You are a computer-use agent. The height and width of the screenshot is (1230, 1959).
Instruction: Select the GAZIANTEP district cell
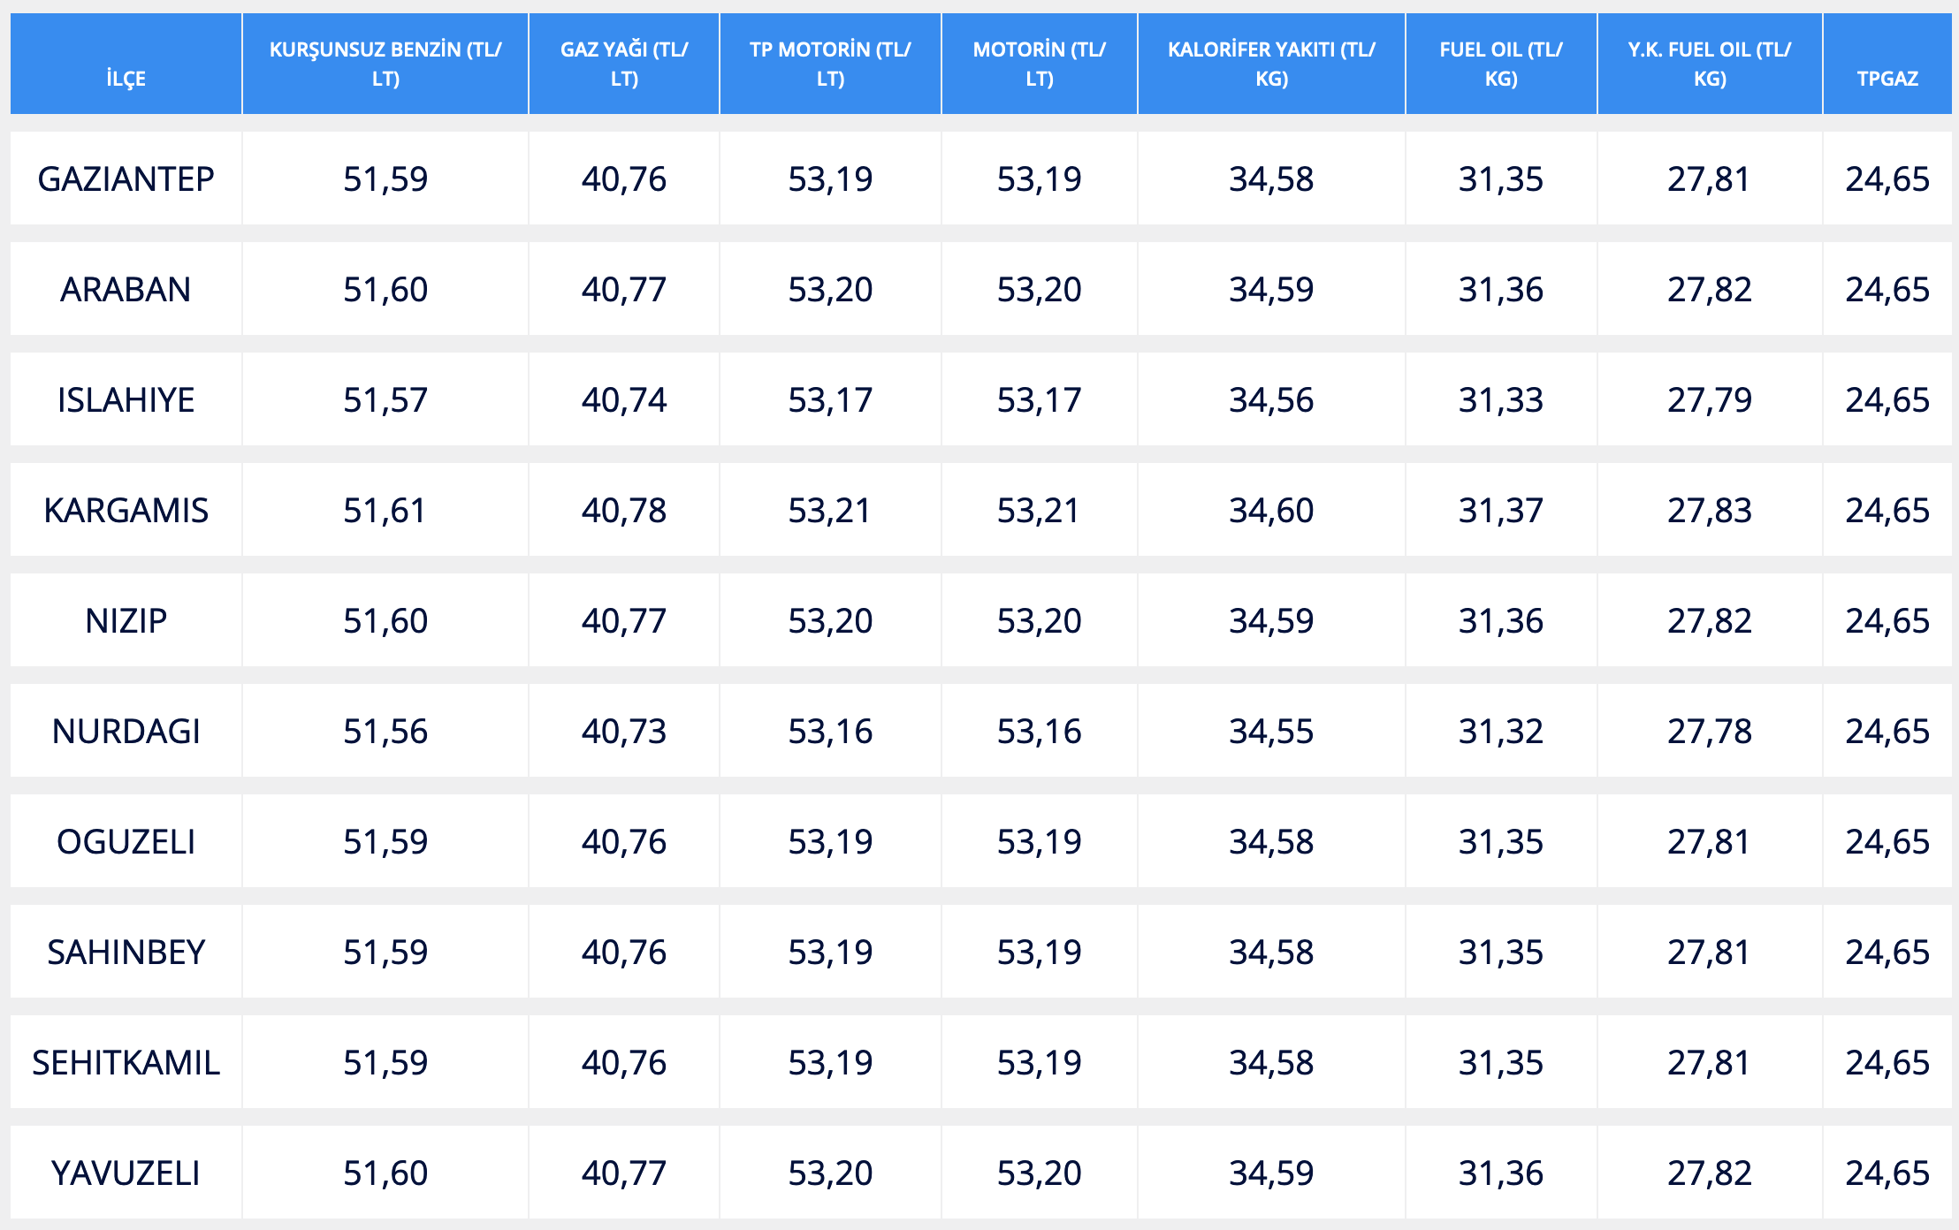click(126, 179)
